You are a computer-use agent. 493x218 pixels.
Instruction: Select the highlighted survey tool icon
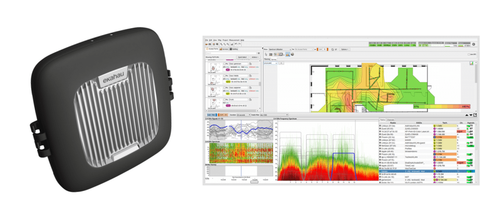point(287,54)
